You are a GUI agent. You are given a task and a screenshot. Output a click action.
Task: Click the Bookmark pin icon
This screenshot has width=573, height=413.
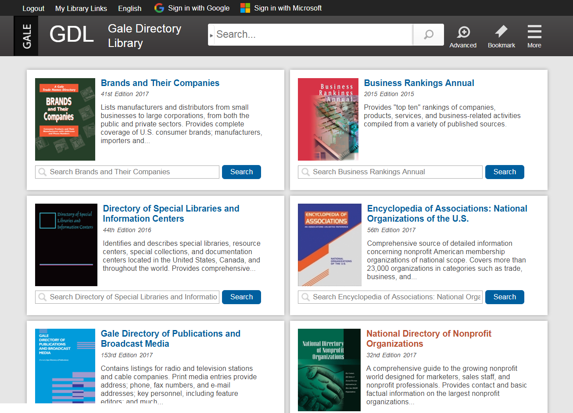(501, 31)
